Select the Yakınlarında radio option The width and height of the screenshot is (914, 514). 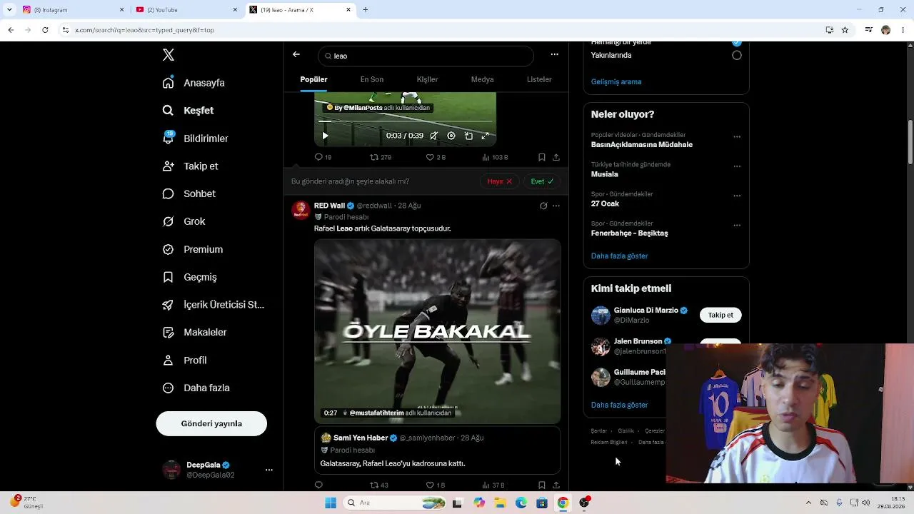pyautogui.click(x=737, y=55)
